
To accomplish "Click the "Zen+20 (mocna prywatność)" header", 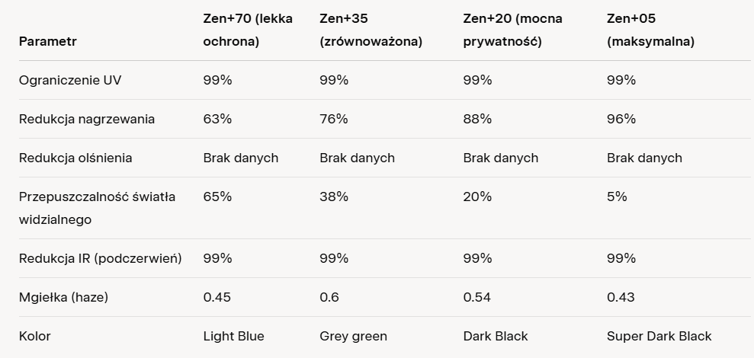I will click(513, 30).
